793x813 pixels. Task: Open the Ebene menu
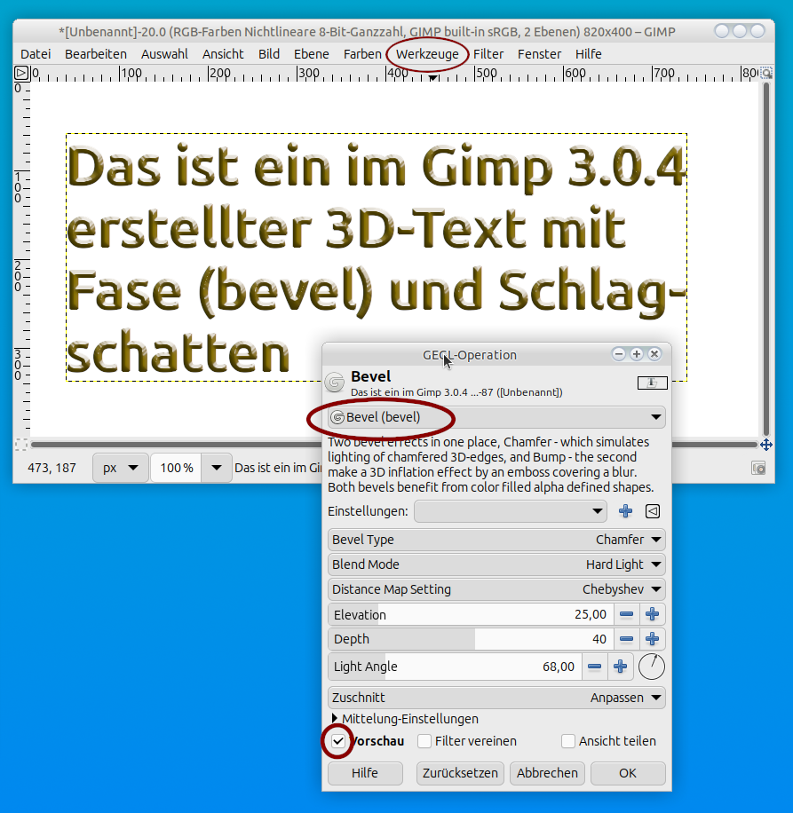[311, 54]
